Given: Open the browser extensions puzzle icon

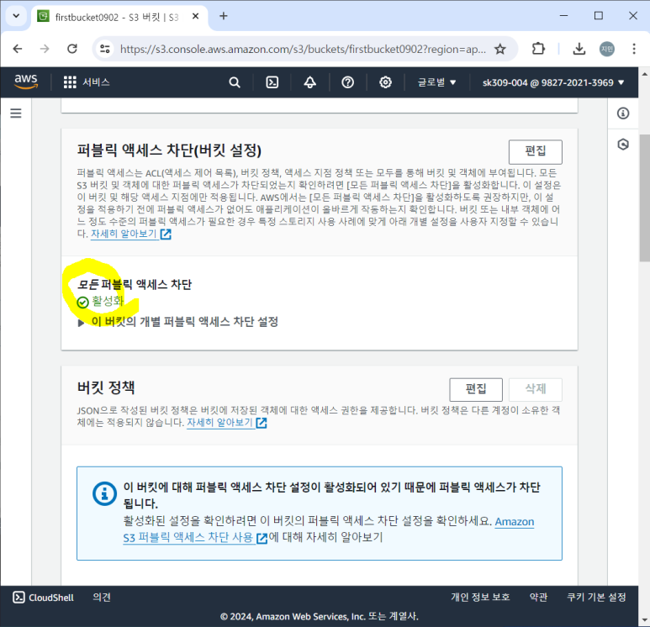Looking at the screenshot, I should (538, 49).
